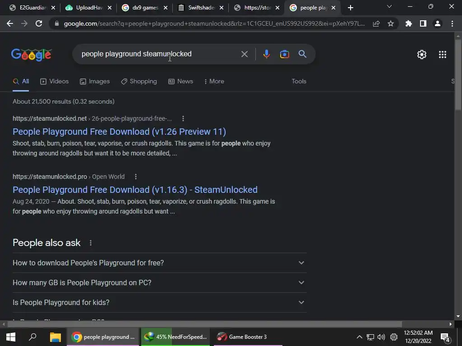Open Windows taskbar search

pyautogui.click(x=32, y=337)
